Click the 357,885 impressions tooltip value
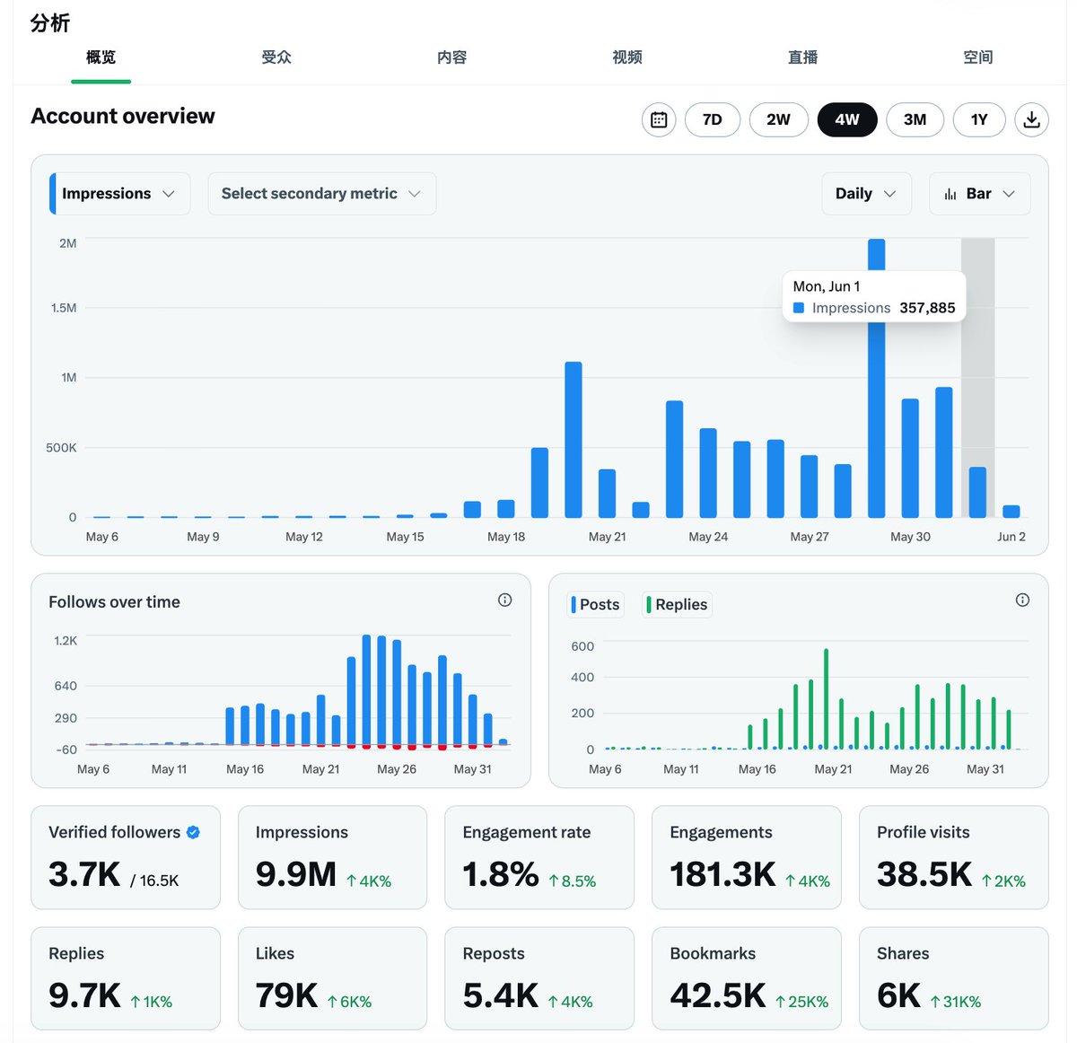This screenshot has height=1043, width=1077. [x=927, y=308]
